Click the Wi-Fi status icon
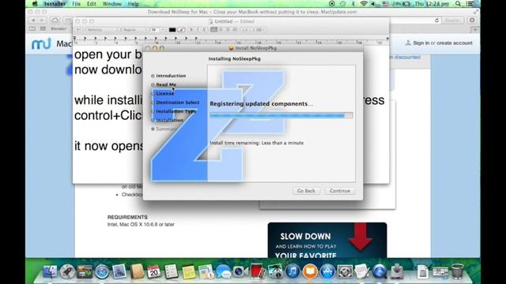Image resolution: width=506 pixels, height=284 pixels. 364,4
